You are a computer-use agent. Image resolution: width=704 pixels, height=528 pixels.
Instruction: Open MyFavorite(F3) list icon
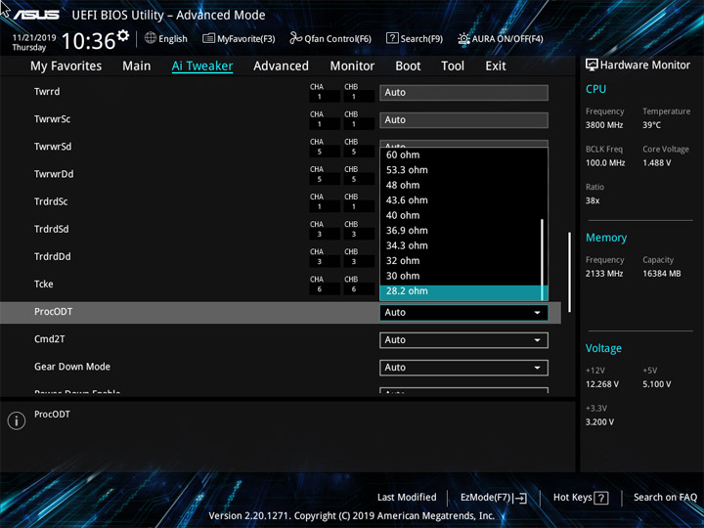(x=208, y=38)
